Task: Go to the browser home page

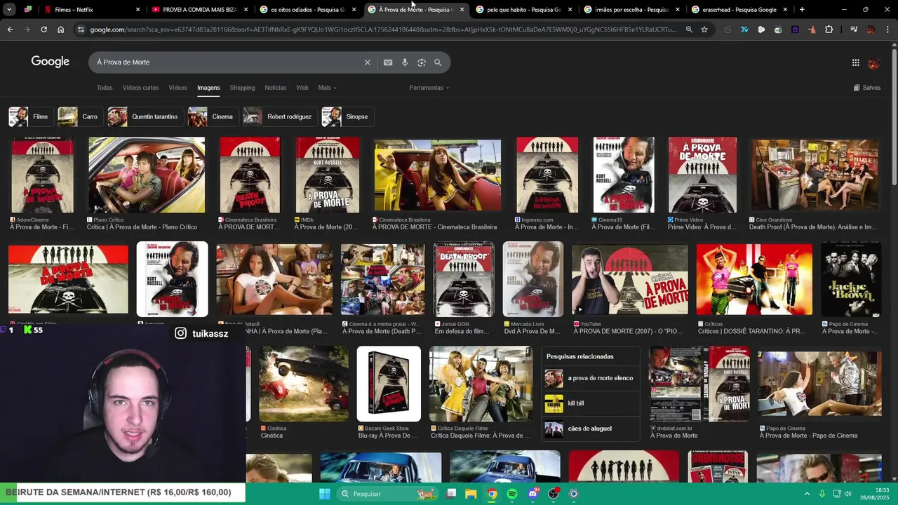Action: coord(60,29)
